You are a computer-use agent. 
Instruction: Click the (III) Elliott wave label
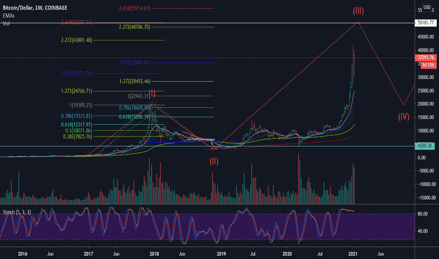(x=358, y=11)
